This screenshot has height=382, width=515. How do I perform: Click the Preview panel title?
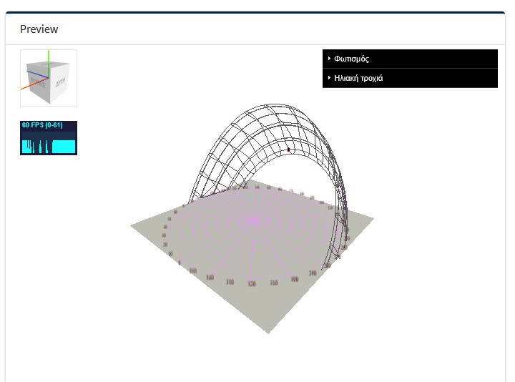39,29
